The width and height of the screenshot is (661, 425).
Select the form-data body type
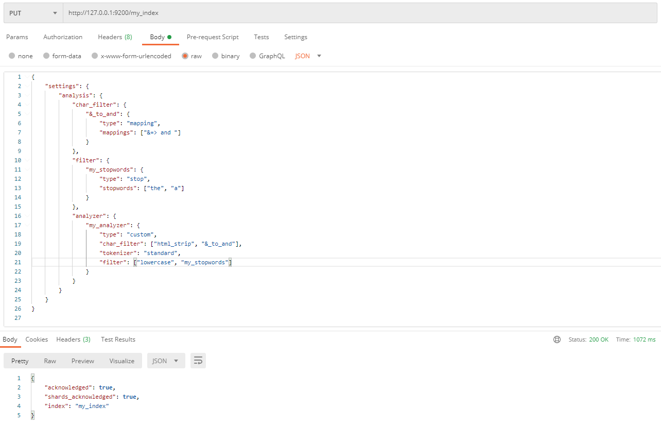pos(62,56)
